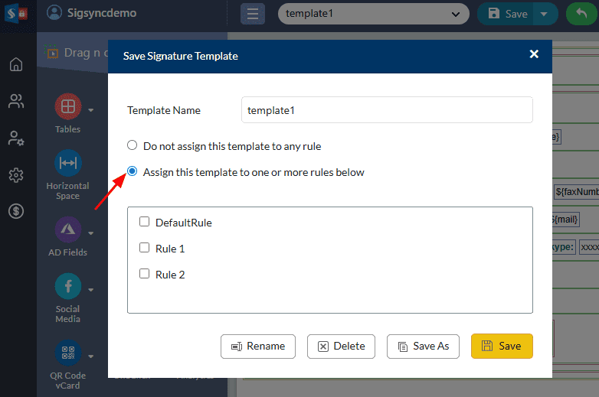Click the user settings sidebar icon
Viewport: 599px width, 397px height.
click(x=16, y=138)
